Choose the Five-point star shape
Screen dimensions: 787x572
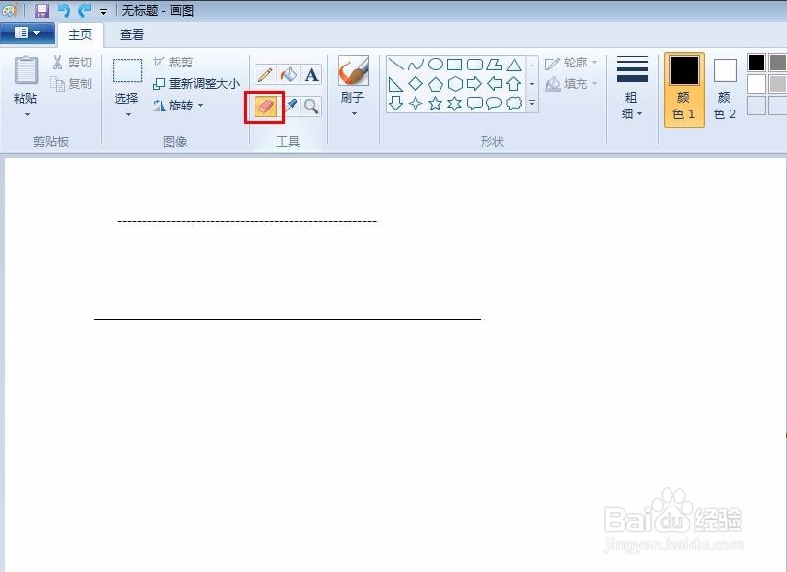(436, 104)
